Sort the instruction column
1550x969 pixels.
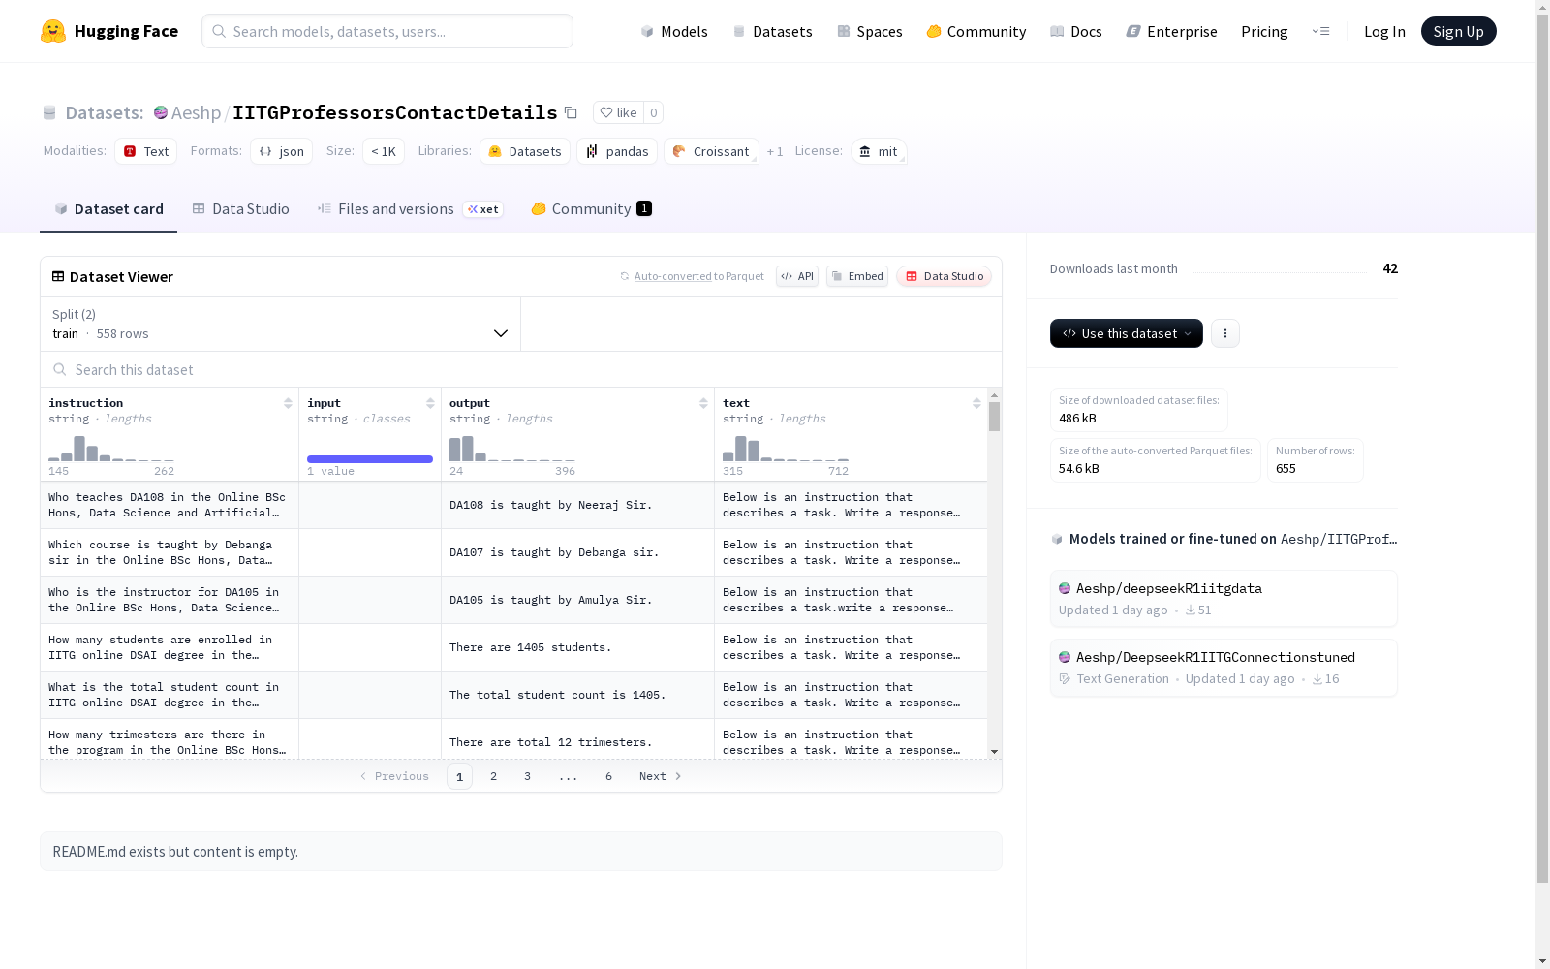pyautogui.click(x=288, y=403)
